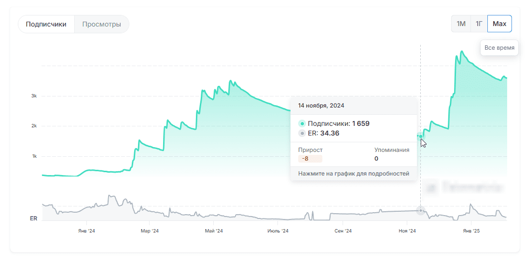Select the 1М time range

coord(461,24)
